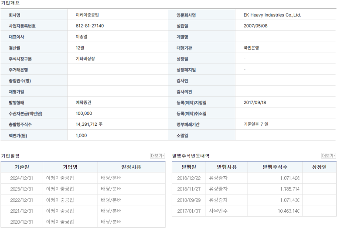Select representative name 이종열
This screenshot has height=228, width=337.
(82, 37)
